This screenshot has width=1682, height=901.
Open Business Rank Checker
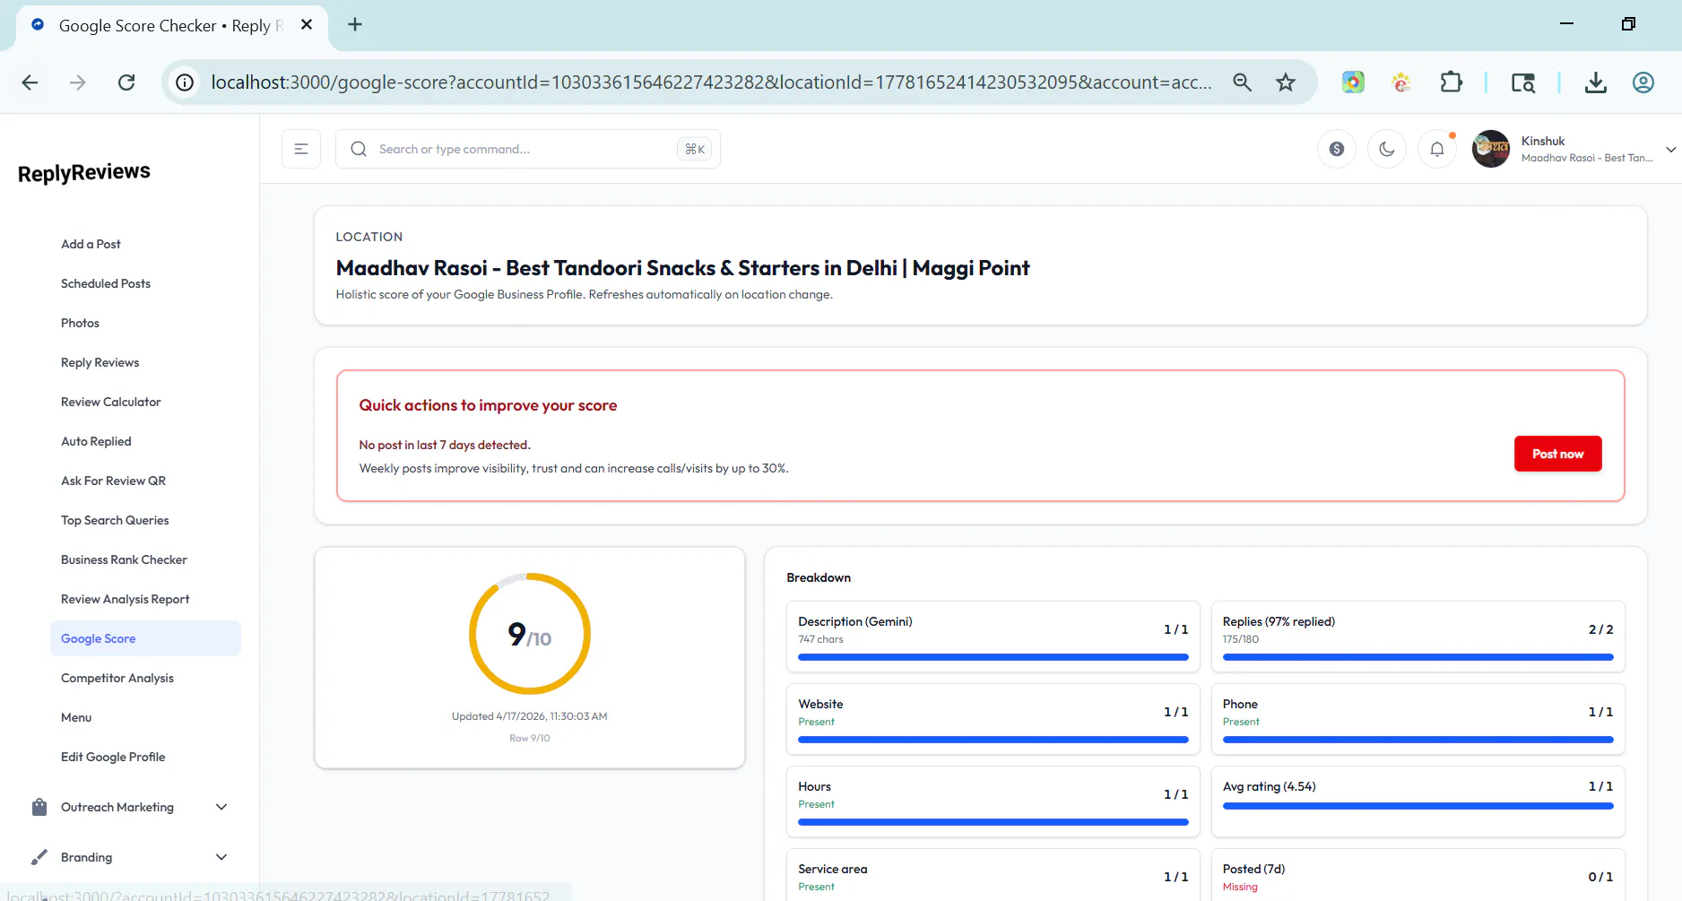coord(124,559)
